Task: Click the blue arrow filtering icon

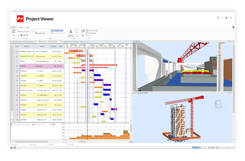Action: coord(27,35)
